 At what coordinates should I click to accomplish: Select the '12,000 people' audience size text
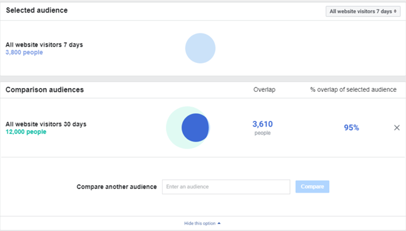click(x=26, y=132)
